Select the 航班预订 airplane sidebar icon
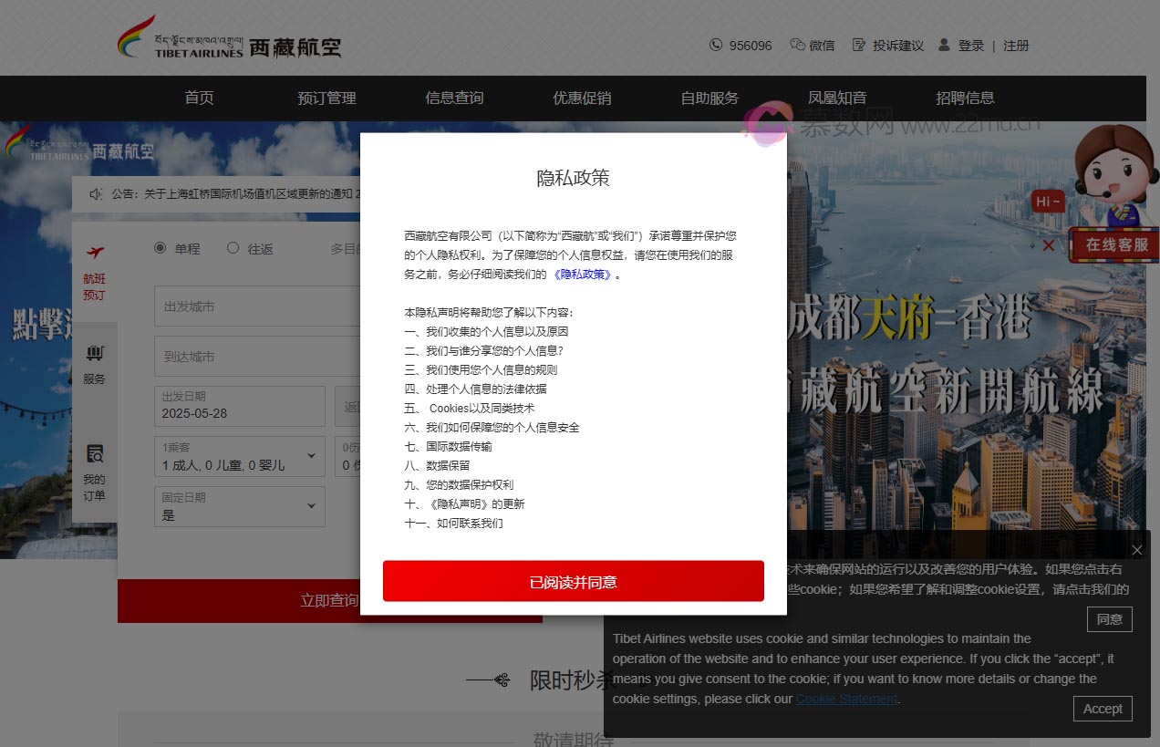The image size is (1160, 747). (94, 254)
